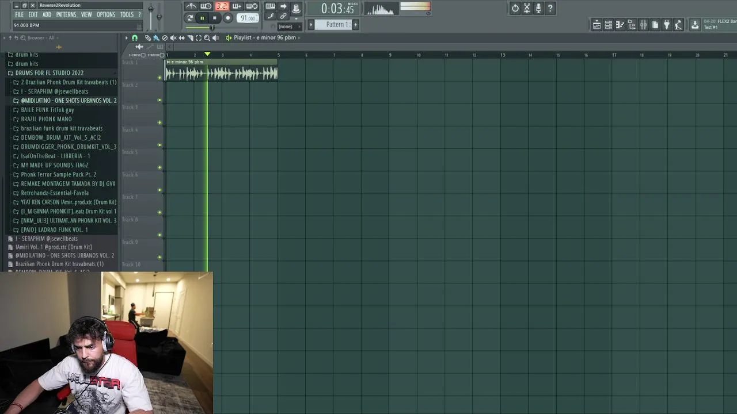Toggle the STRETCH checkbox
This screenshot has width=737, height=414.
[162, 55]
